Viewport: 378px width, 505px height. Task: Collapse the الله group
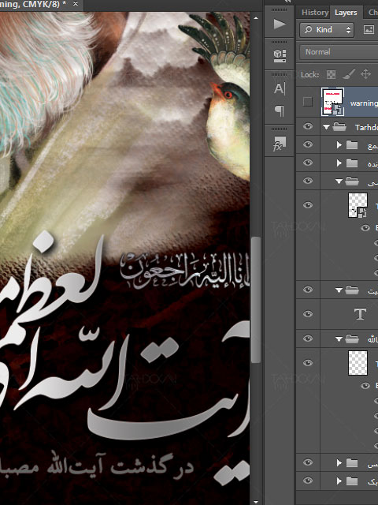tap(339, 339)
